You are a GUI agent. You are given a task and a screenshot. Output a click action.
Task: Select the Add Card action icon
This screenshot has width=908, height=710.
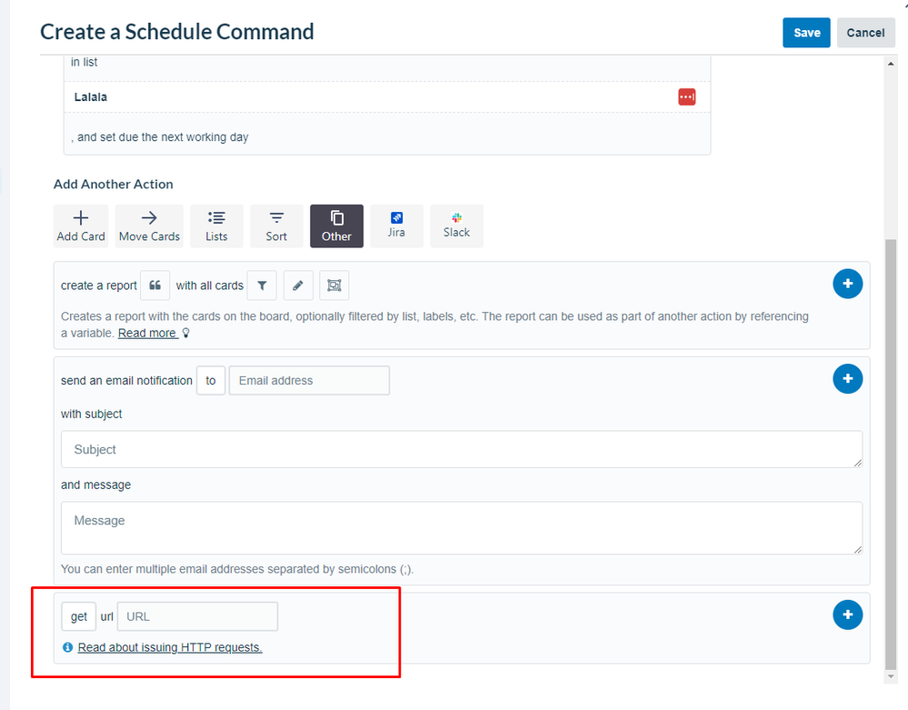pos(81,225)
